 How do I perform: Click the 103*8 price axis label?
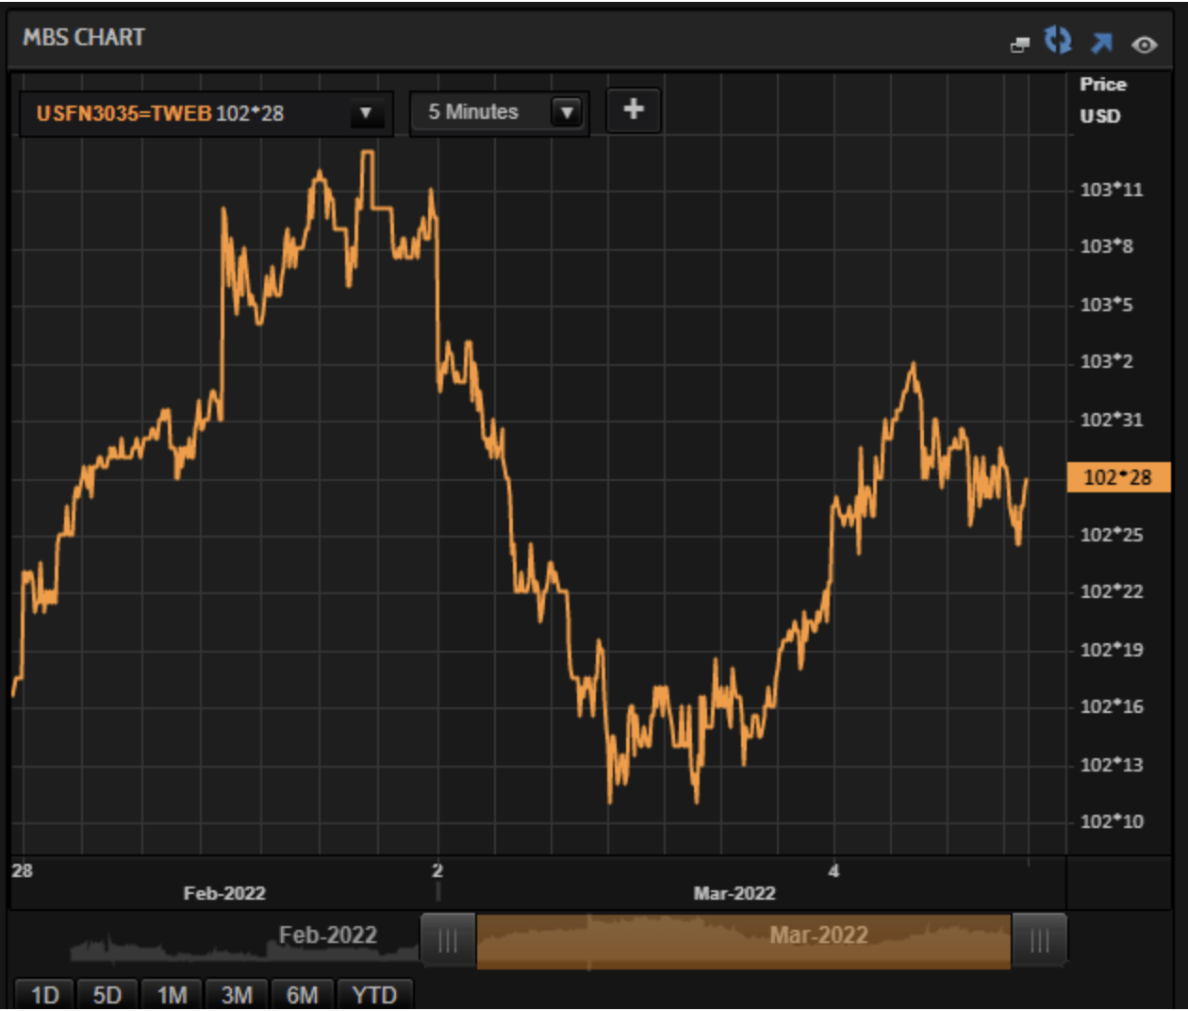[1106, 246]
